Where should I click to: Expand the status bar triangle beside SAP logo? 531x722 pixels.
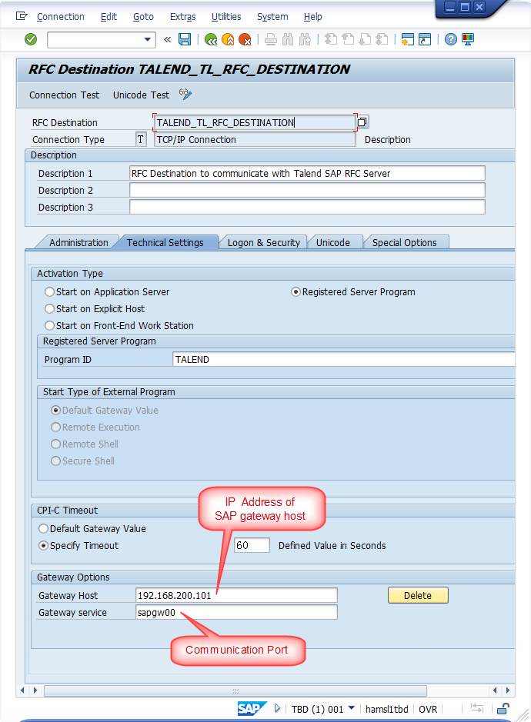pyautogui.click(x=277, y=708)
